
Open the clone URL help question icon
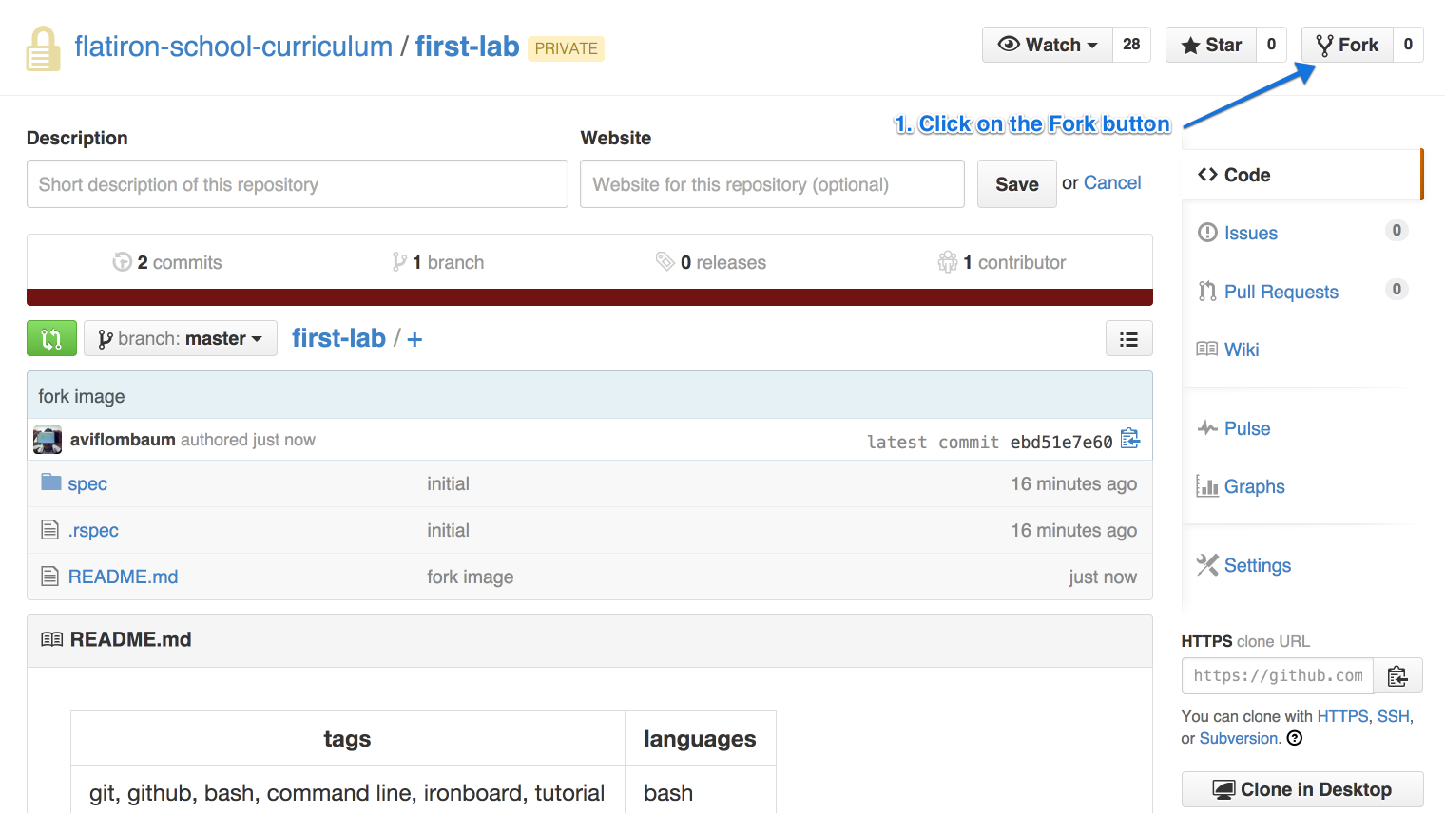click(x=1295, y=738)
